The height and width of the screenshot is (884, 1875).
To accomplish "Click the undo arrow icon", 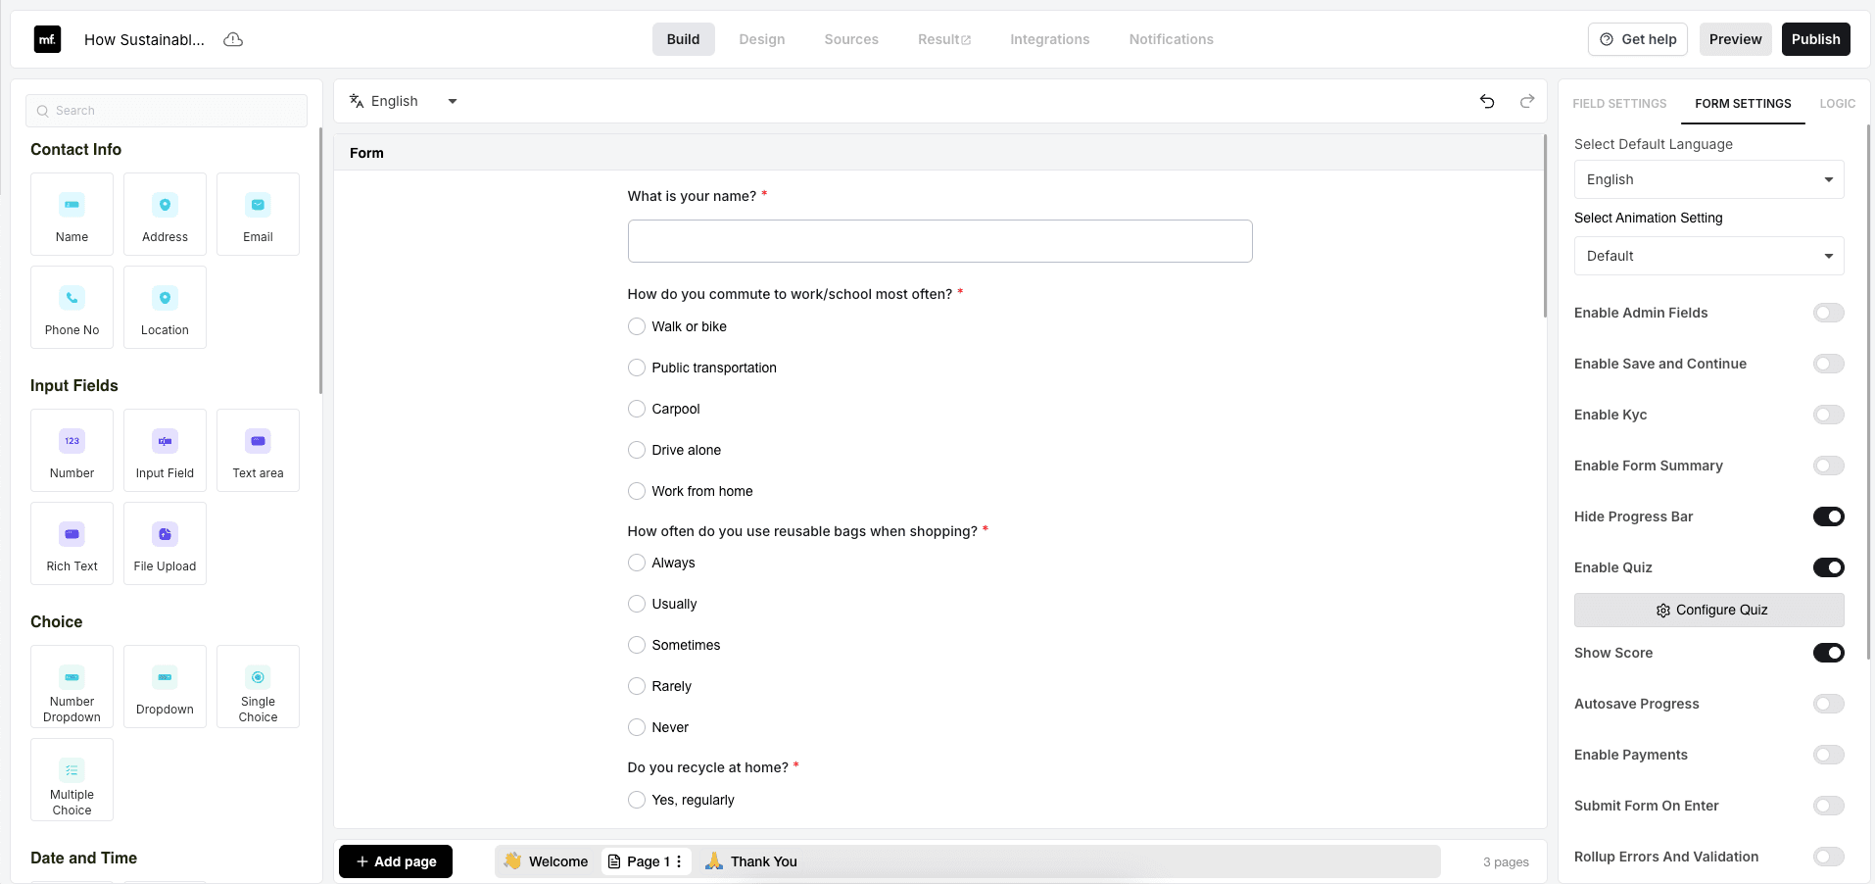I will tap(1487, 102).
